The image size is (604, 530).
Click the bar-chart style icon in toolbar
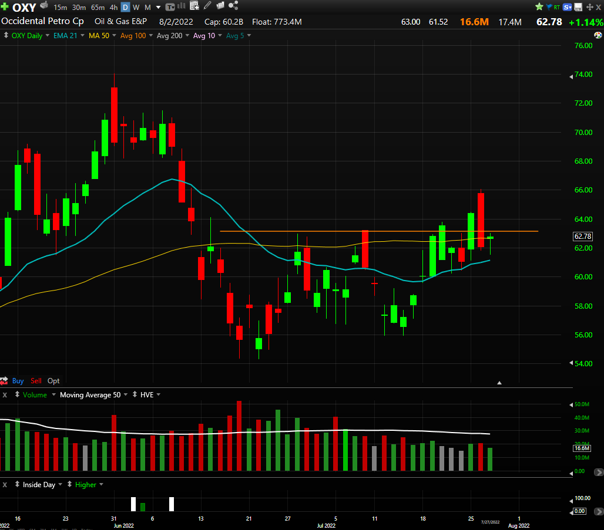pos(181,6)
